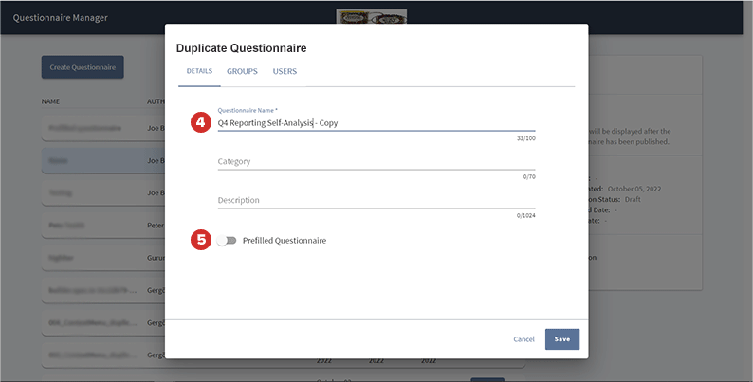Open the USERS tab
The height and width of the screenshot is (382, 753).
click(x=285, y=71)
